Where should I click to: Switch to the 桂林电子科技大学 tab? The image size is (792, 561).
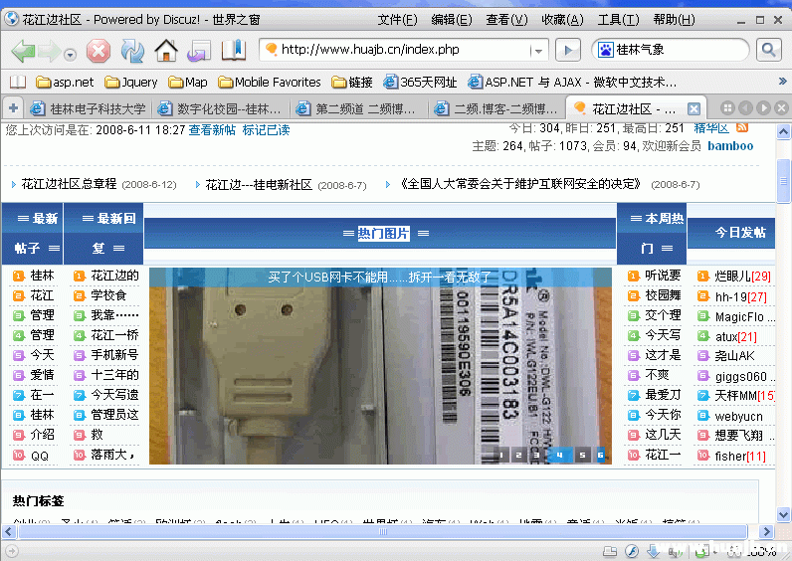[x=88, y=109]
